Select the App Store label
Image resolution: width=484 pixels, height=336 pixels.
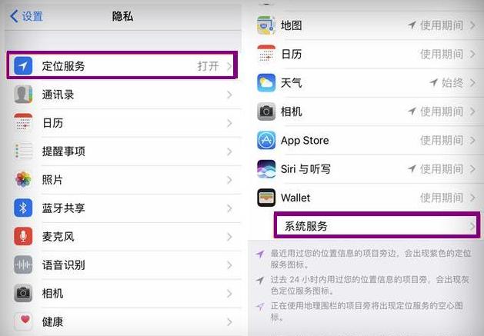click(305, 141)
